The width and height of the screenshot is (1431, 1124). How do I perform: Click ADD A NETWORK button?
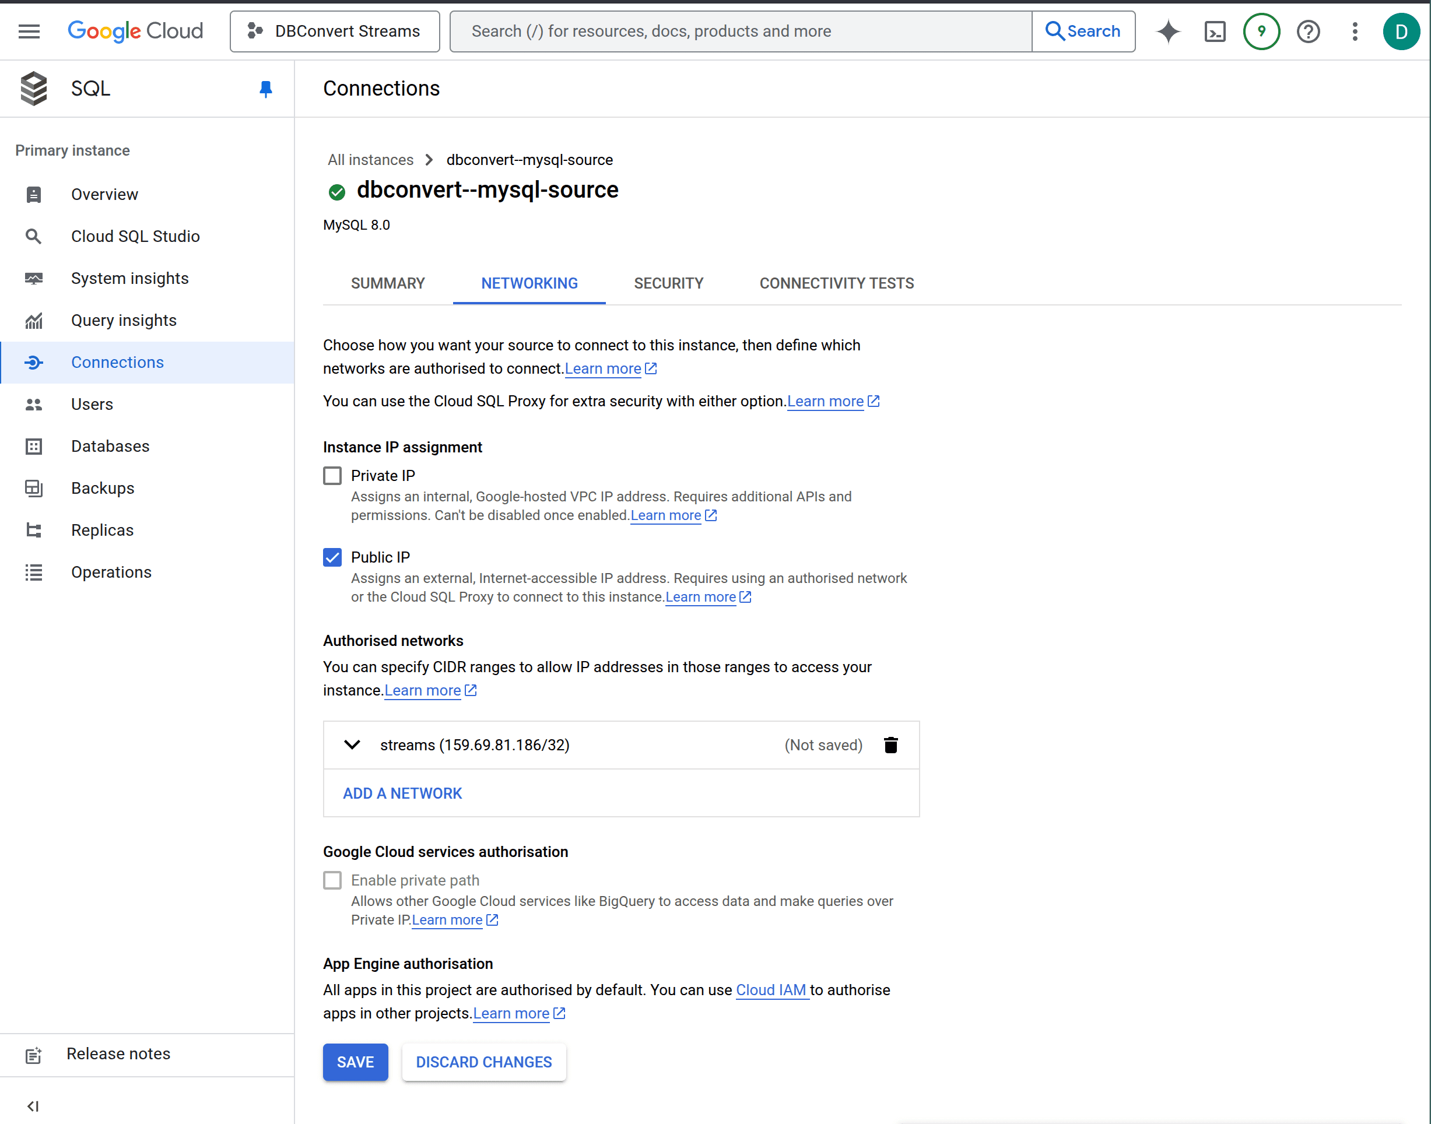(x=402, y=793)
